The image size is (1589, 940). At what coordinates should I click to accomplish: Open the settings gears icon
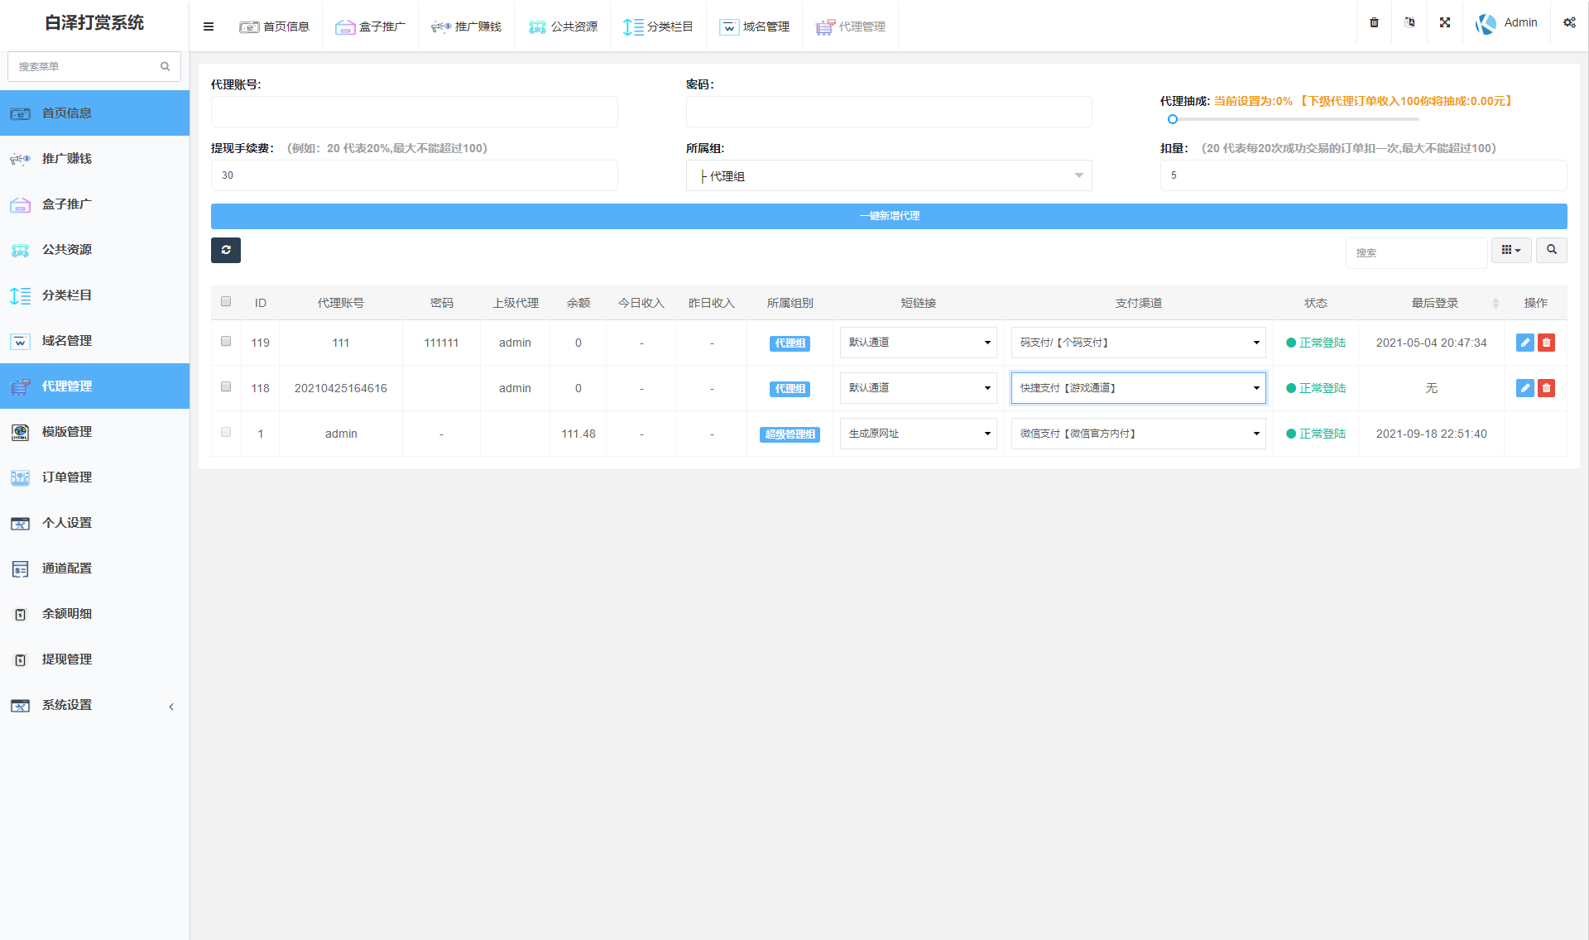pos(1569,23)
